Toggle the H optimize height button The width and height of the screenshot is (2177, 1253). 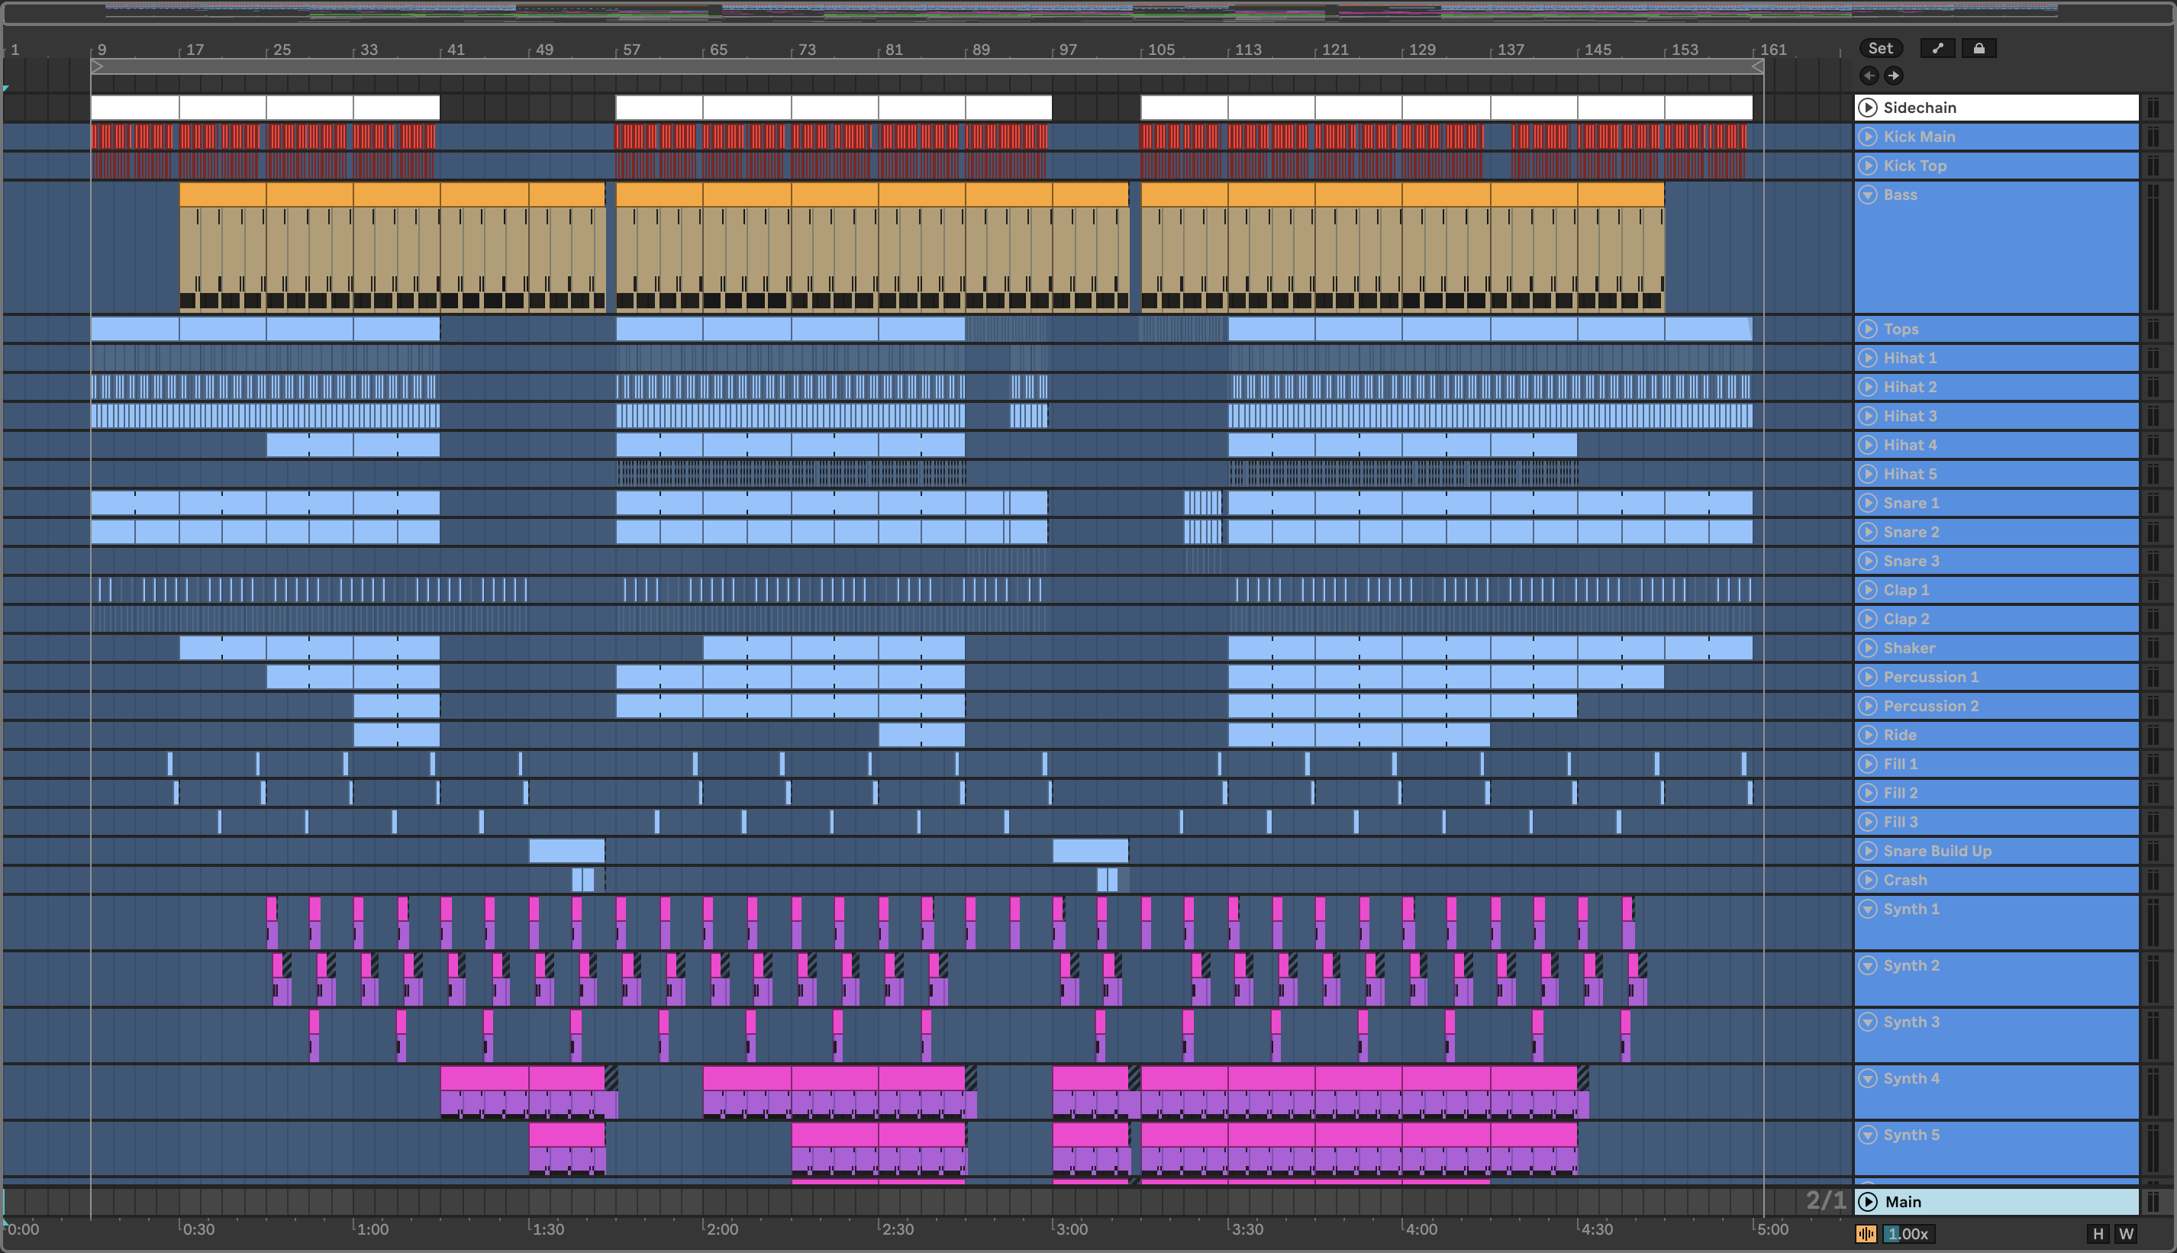pos(2098,1234)
